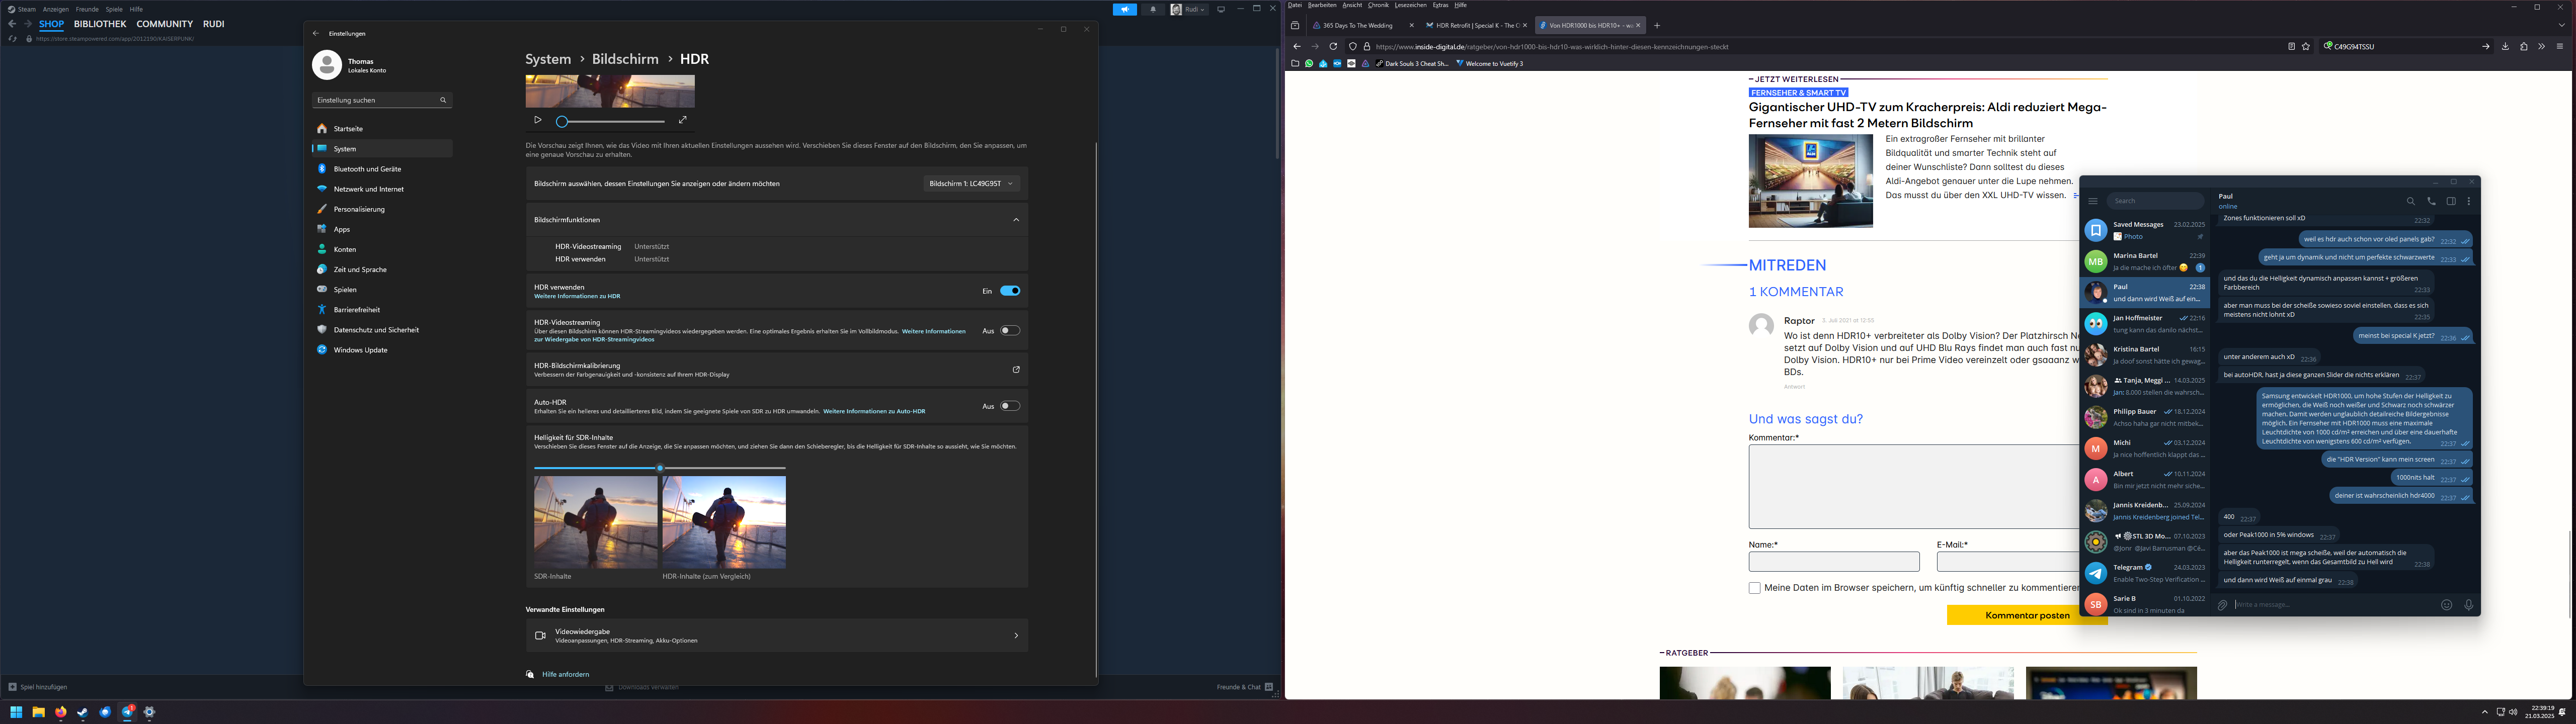Open the Lesezeichen menu in Firefox

pyautogui.click(x=1410, y=5)
